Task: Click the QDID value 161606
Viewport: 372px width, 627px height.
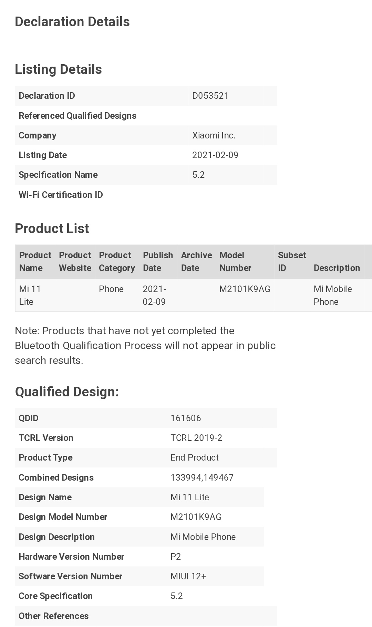Action: pos(186,418)
